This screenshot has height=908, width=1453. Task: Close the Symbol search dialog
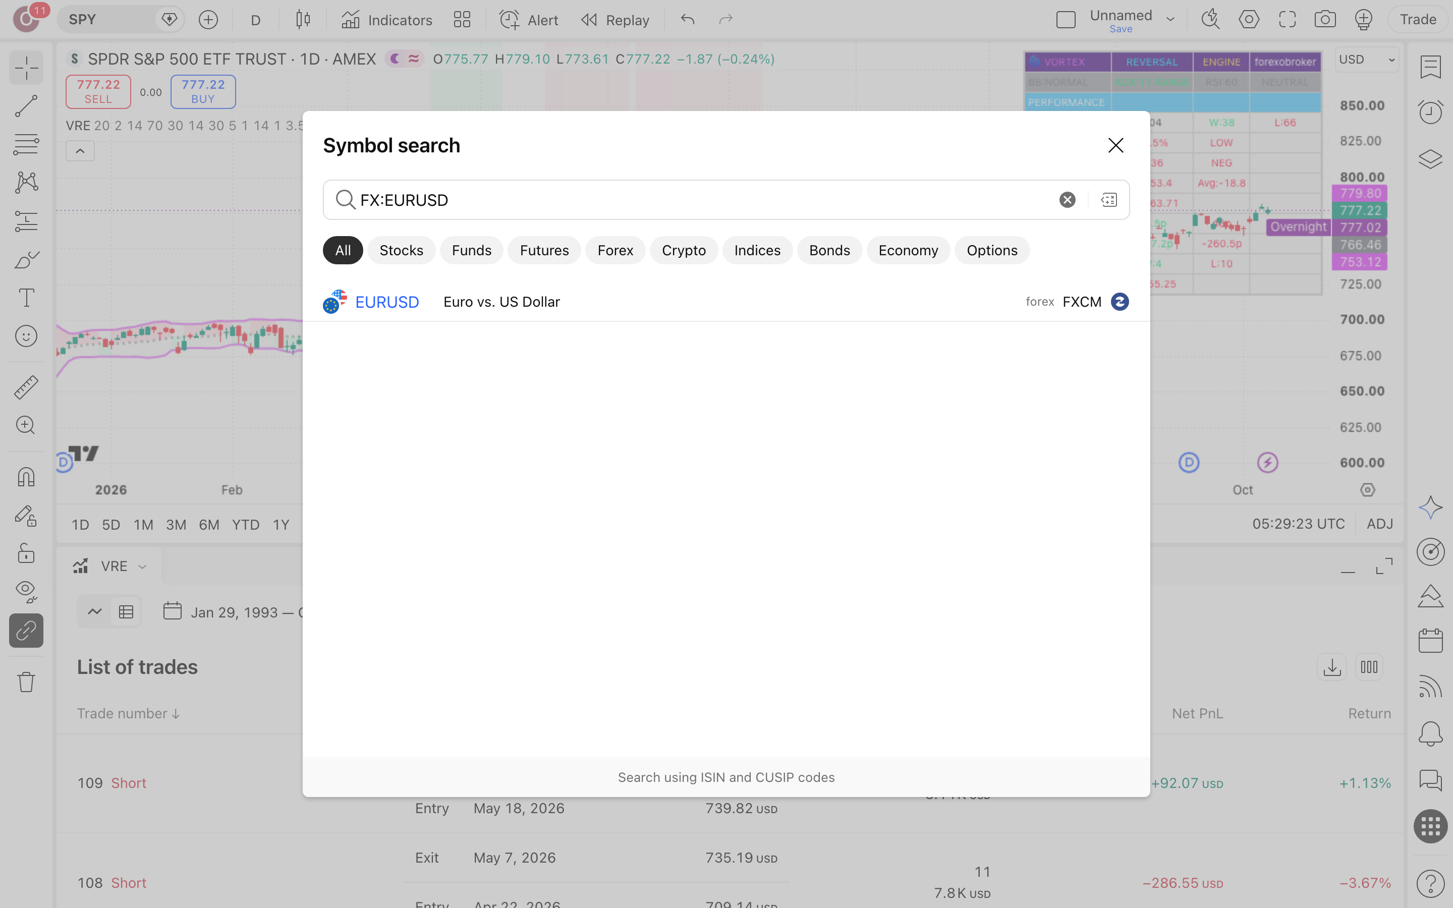[x=1115, y=145]
